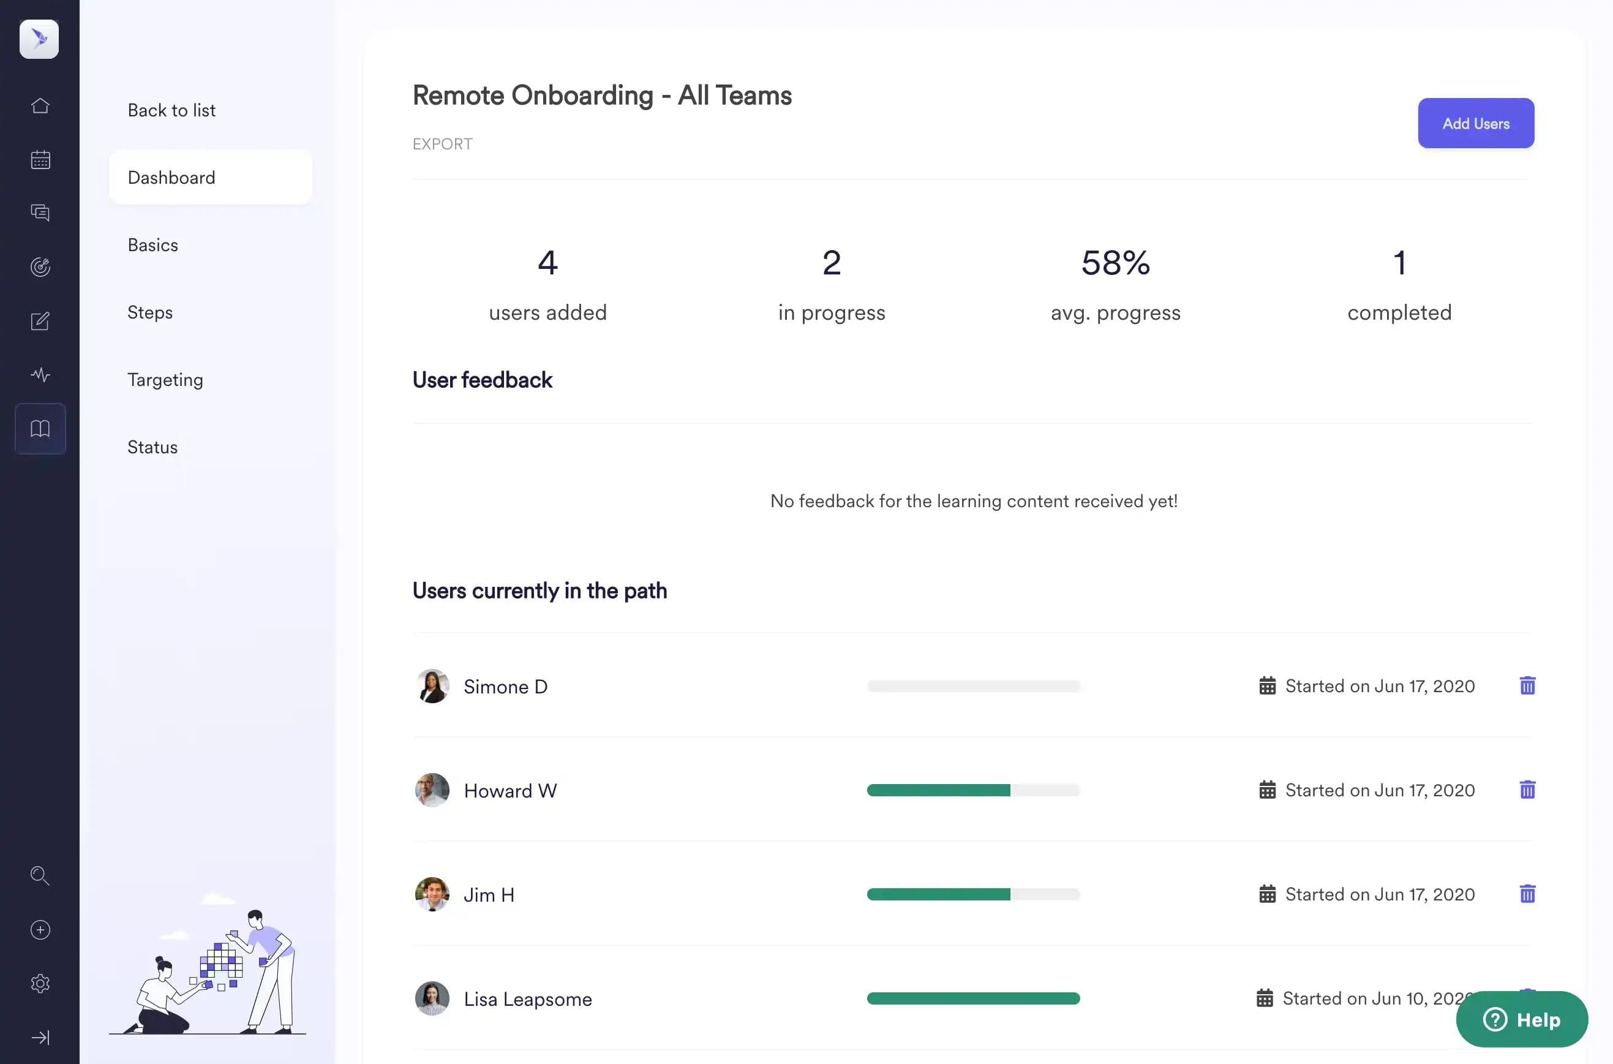
Task: Click the EXPORT link
Action: tap(442, 144)
